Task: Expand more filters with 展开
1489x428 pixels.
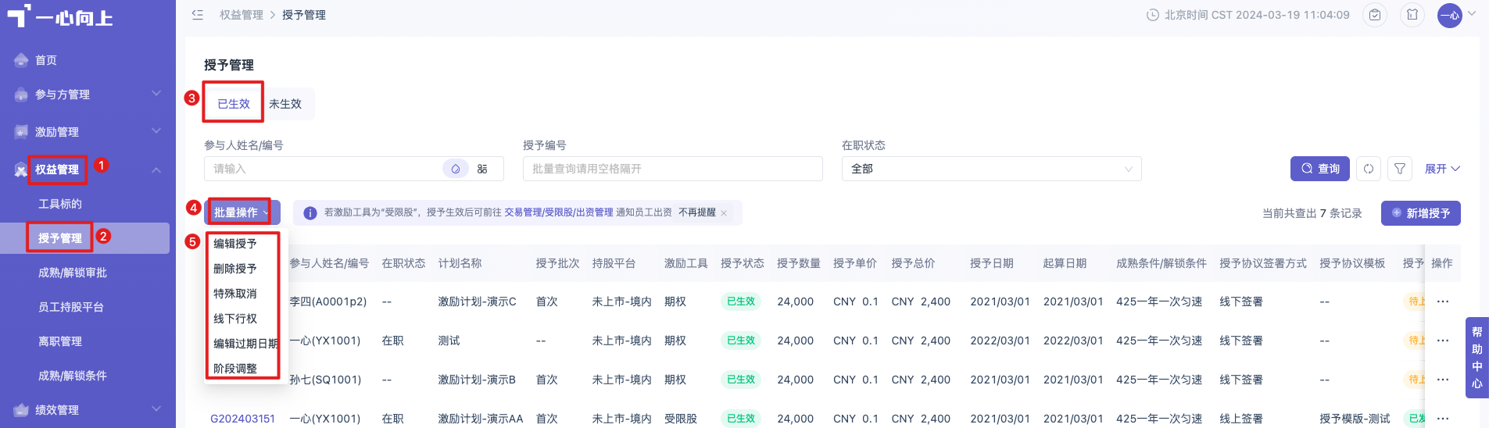Action: (1442, 169)
